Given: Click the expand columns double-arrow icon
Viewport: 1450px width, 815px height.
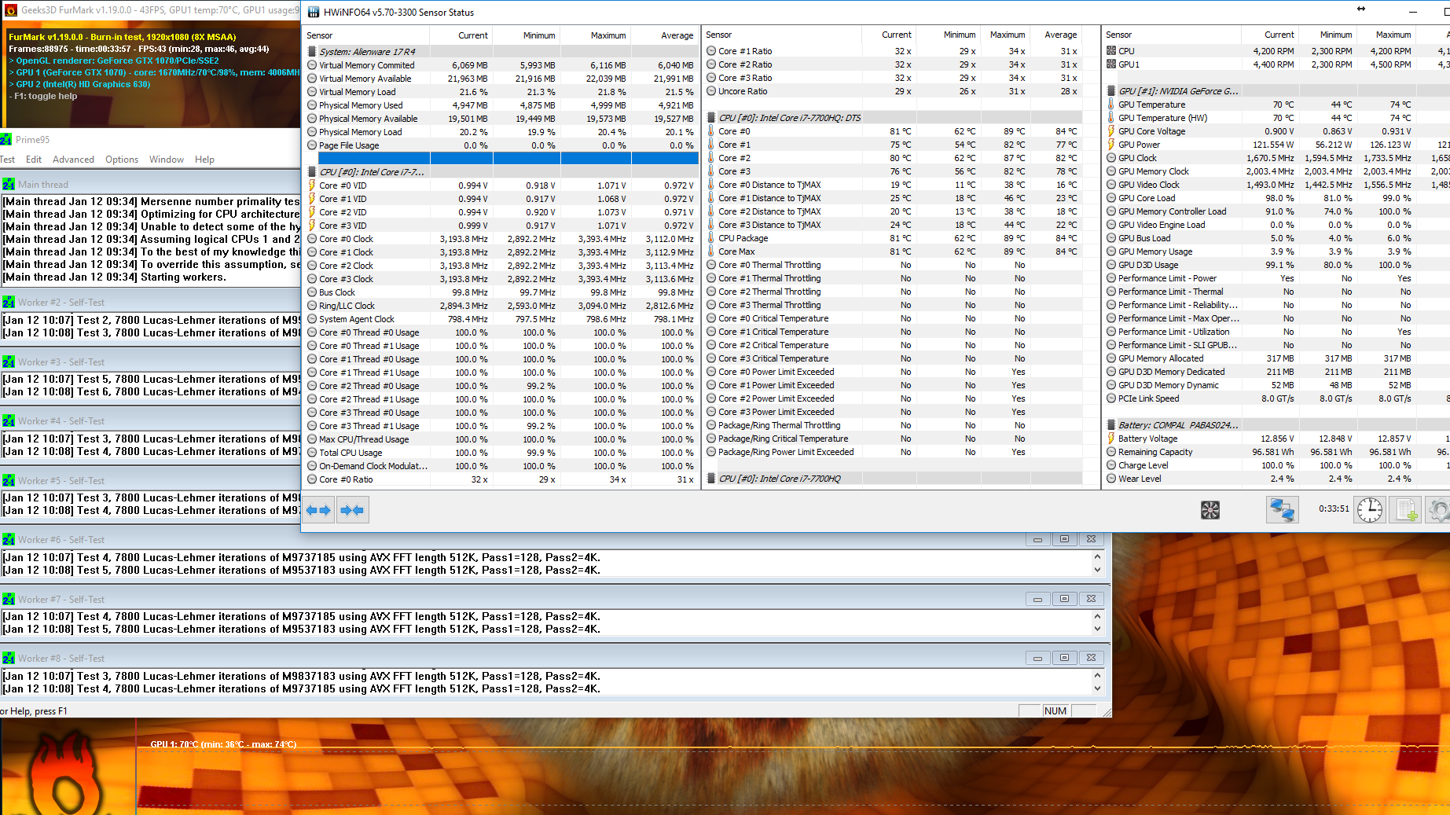Looking at the screenshot, I should 318,511.
